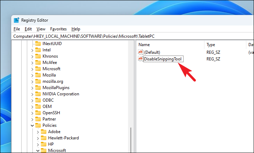This screenshot has height=153, width=254.
Task: Expand the MozillaPlugins key
Action: (32, 88)
